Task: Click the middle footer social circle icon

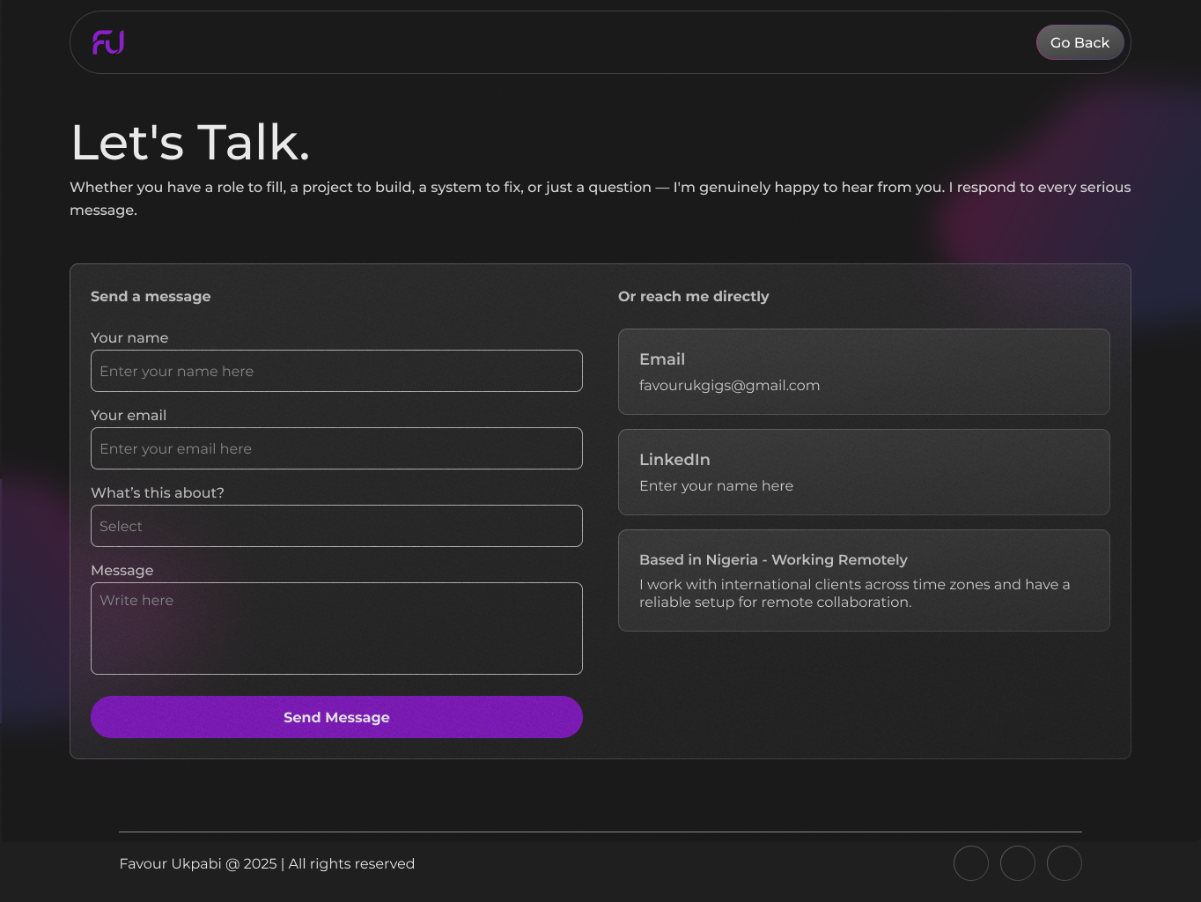Action: 1018,863
